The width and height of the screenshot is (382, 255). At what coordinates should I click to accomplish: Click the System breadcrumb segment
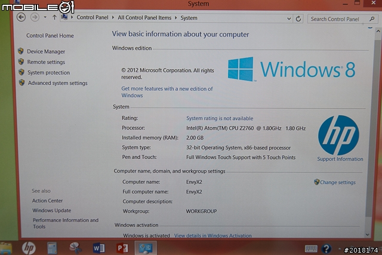click(189, 18)
